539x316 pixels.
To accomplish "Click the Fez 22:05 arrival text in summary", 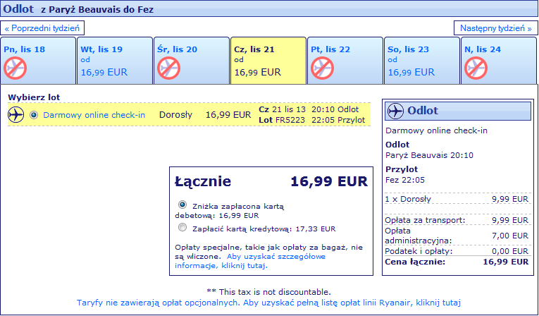I will pos(405,180).
